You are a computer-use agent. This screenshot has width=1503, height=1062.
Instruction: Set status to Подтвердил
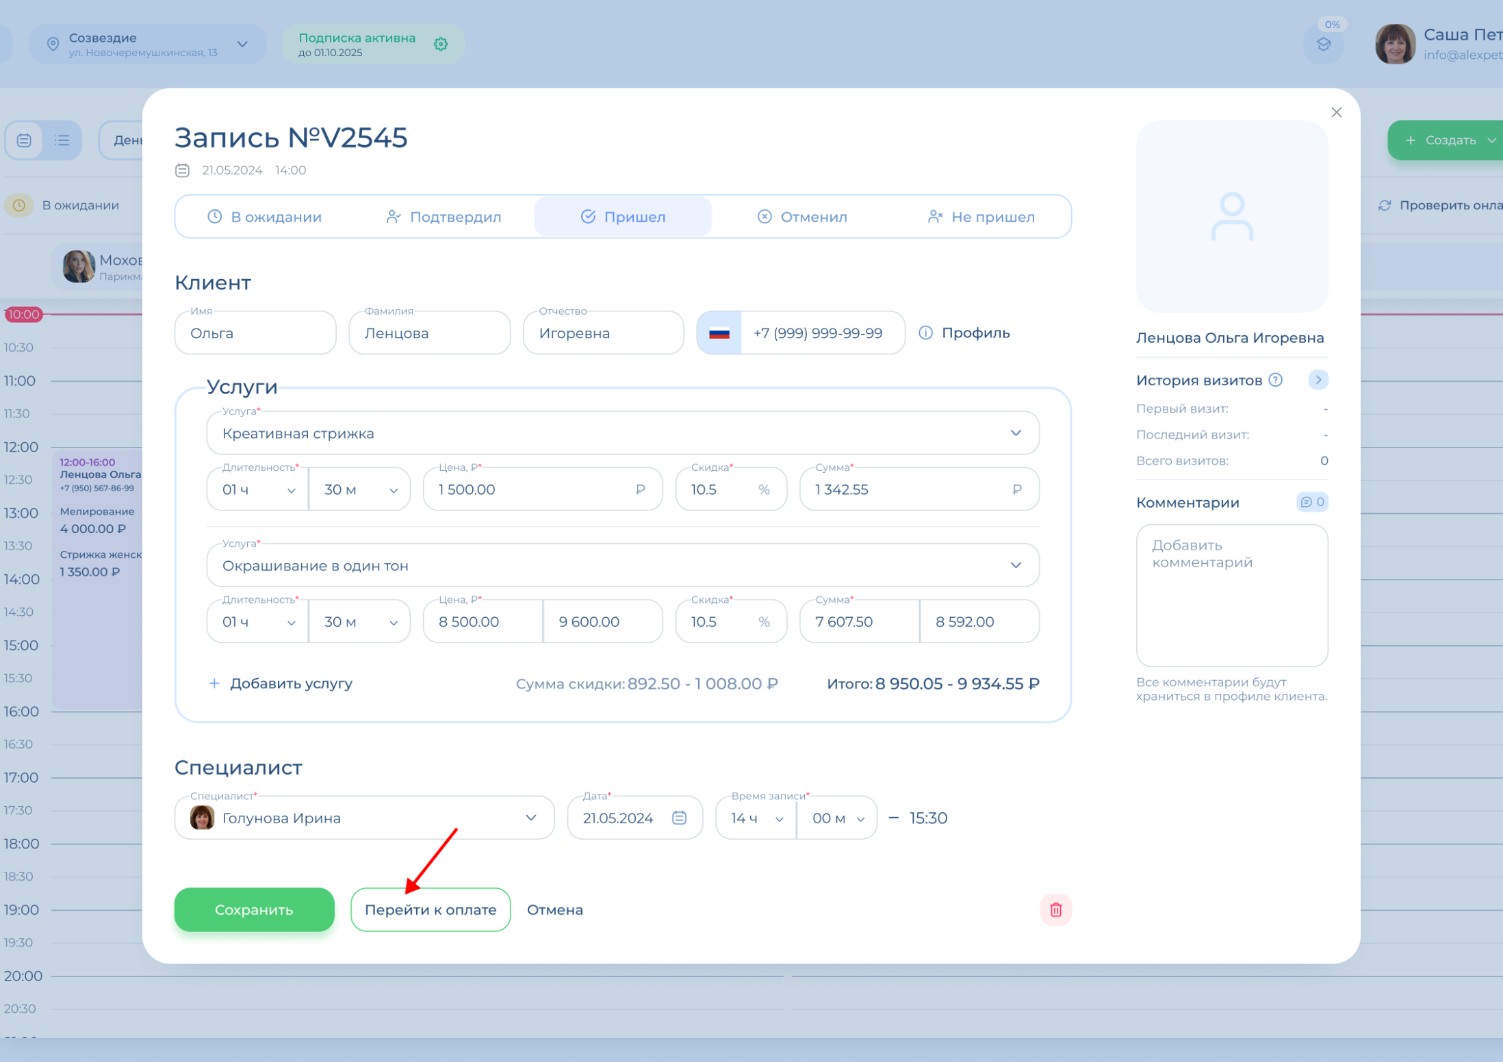tap(444, 217)
